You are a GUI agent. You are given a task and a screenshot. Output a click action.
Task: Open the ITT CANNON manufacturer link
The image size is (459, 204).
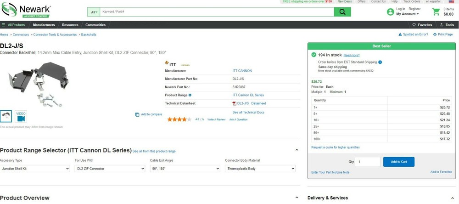pyautogui.click(x=242, y=71)
